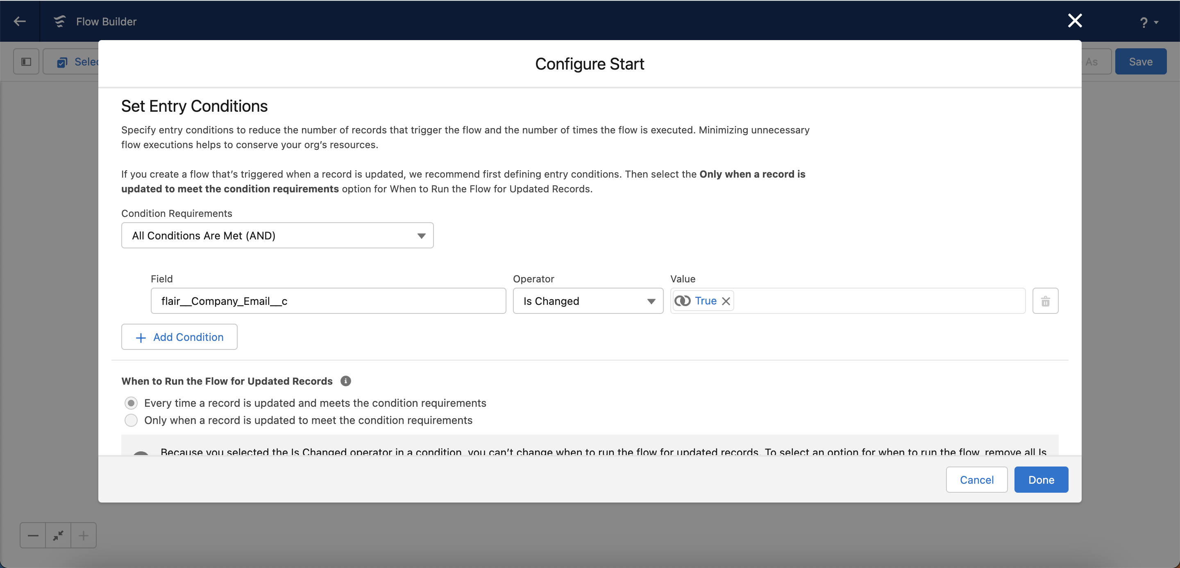Click the Save button in toolbar
Viewport: 1180px width, 568px height.
(x=1140, y=62)
